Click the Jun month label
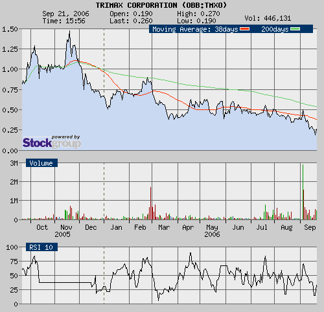 [x=238, y=227]
